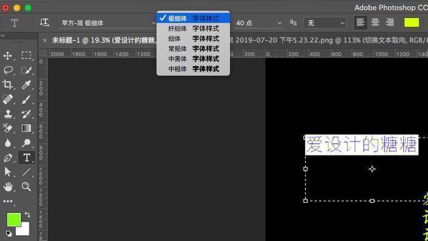Open the green foreground color picker
The image size is (428, 241).
[x=13, y=219]
